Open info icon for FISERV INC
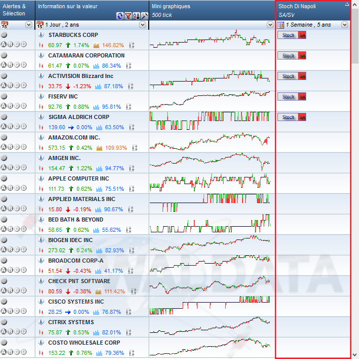 click(x=41, y=96)
